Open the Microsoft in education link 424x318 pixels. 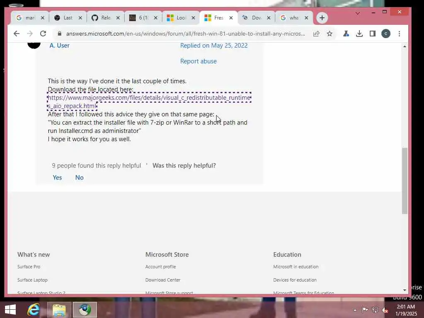[296, 267]
